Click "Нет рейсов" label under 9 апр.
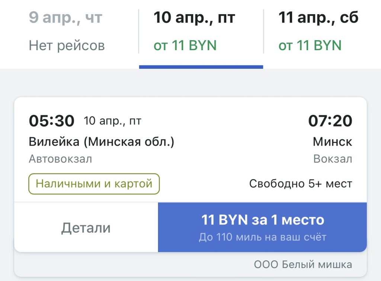381x281 pixels. [67, 46]
